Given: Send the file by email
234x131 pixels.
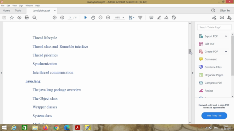Looking at the screenshot, I should click(222, 17).
